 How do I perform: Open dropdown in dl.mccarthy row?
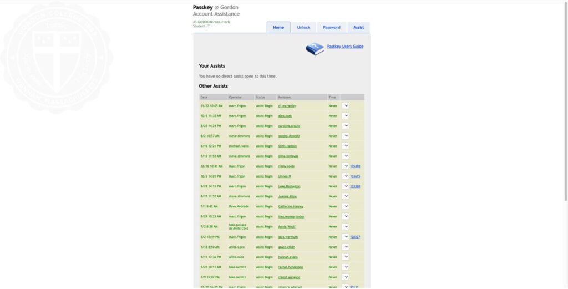click(x=346, y=106)
